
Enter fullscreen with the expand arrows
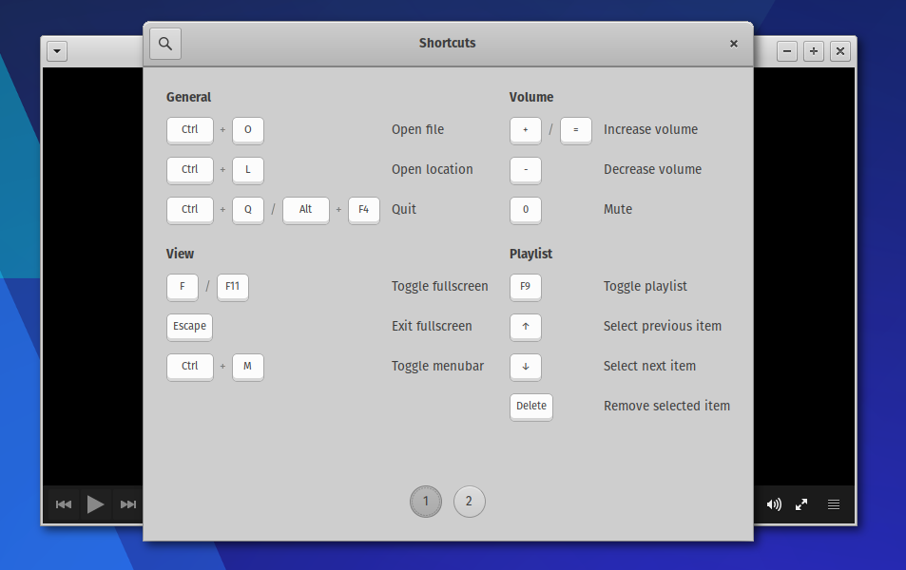pyautogui.click(x=801, y=504)
